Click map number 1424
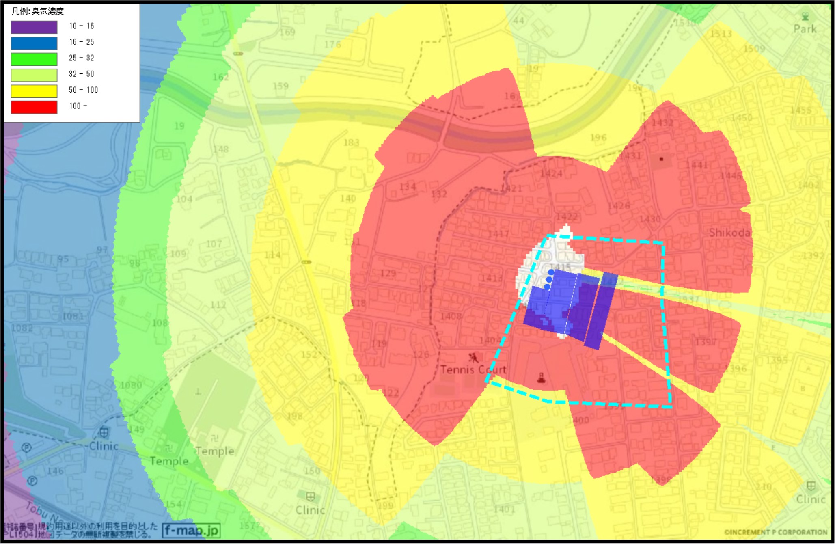The image size is (835, 544). (x=551, y=173)
